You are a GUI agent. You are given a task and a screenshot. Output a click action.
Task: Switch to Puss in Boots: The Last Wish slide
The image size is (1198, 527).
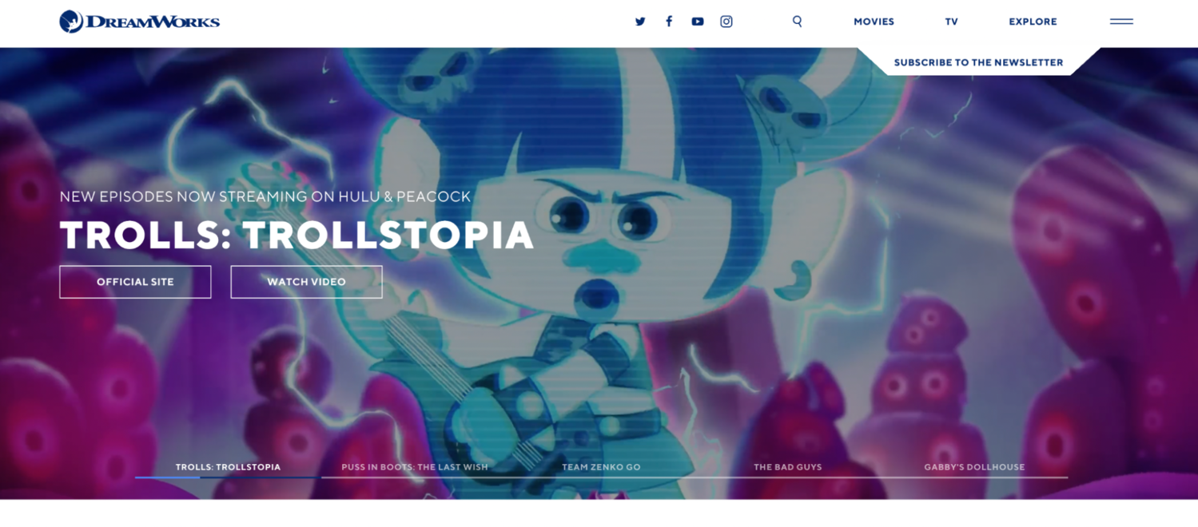414,467
